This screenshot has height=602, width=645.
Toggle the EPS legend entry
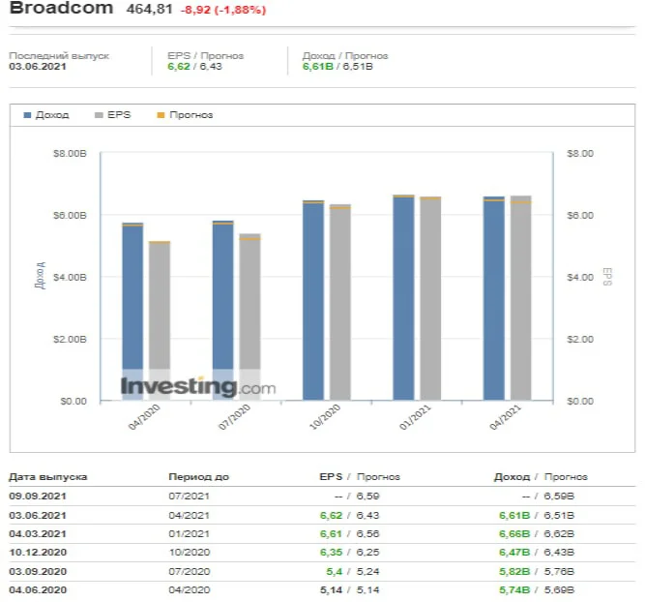[x=113, y=115]
